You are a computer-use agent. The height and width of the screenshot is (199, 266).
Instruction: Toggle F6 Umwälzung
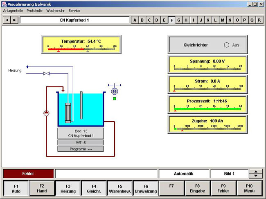tap(146, 188)
